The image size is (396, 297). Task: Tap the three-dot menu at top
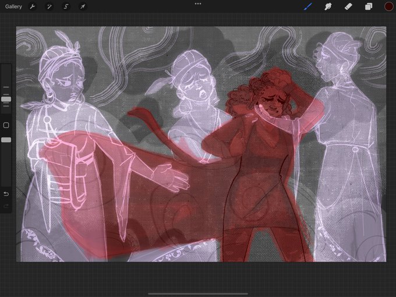[198, 4]
